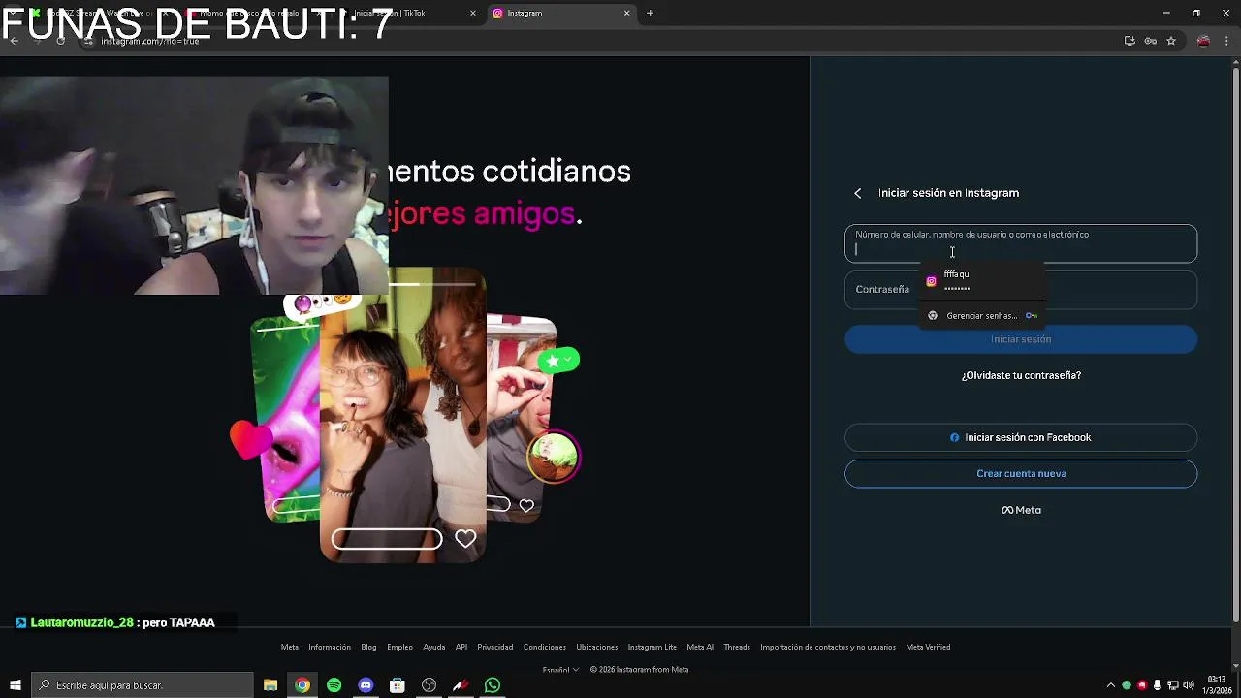The height and width of the screenshot is (698, 1241).
Task: Open Importación de contactos y no usuarios link
Action: pos(828,647)
